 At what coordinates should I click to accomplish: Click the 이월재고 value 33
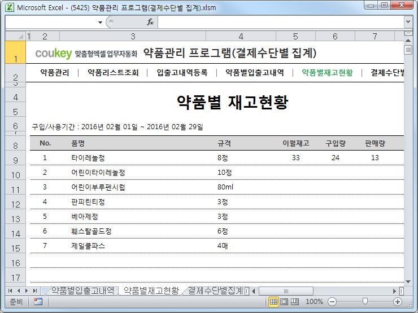point(295,158)
